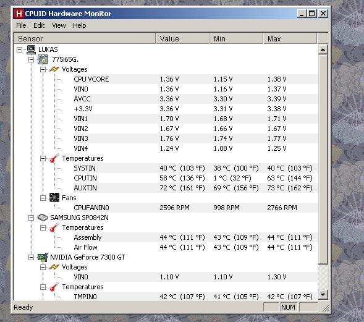Open the View menu

click(59, 25)
